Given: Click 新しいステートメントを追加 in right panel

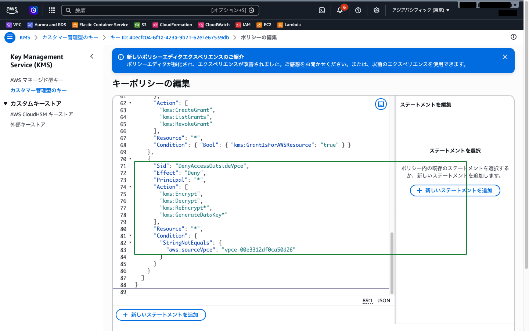Looking at the screenshot, I should (x=455, y=191).
